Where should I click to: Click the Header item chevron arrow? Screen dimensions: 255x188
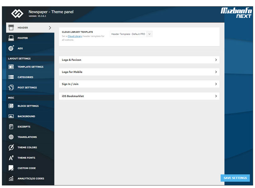click(x=50, y=28)
